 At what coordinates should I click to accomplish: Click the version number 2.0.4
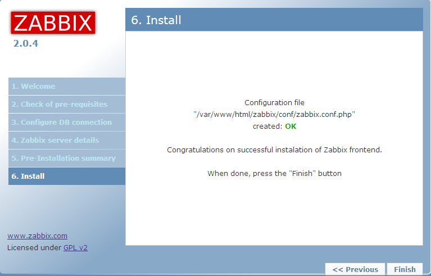(26, 43)
